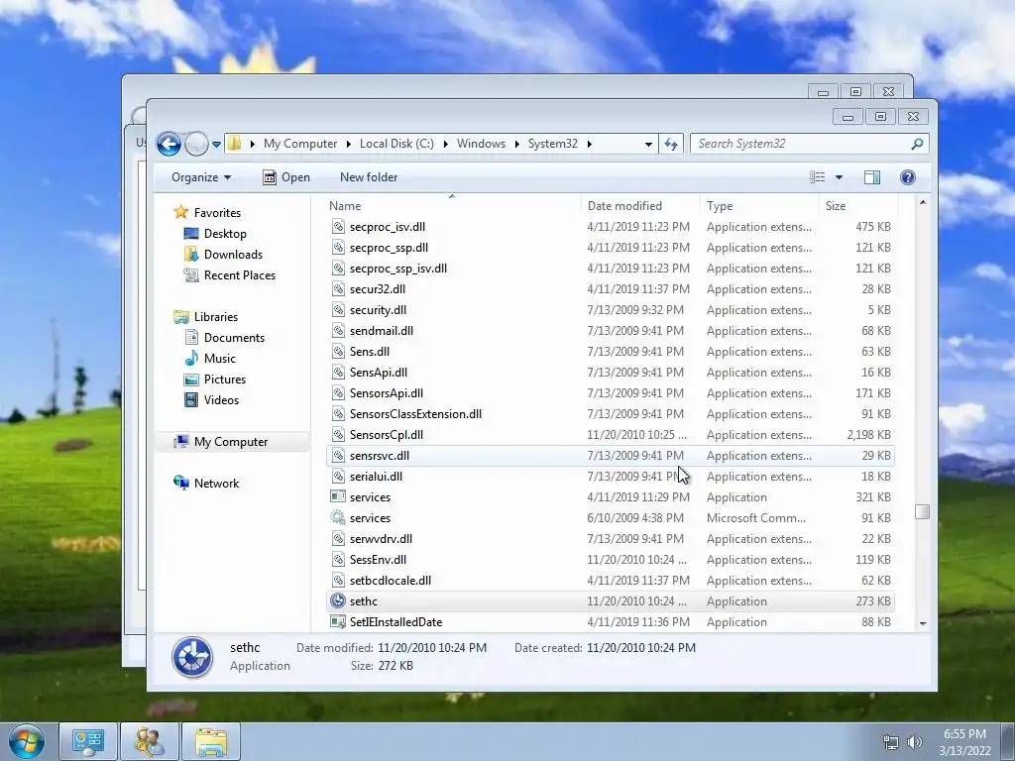
Task: Select services Microsoft Common Console gear icon
Action: pos(338,517)
